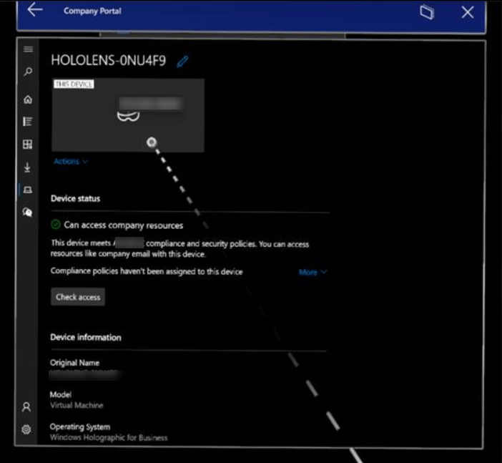
Task: Open the Apps list icon
Action: point(28,122)
